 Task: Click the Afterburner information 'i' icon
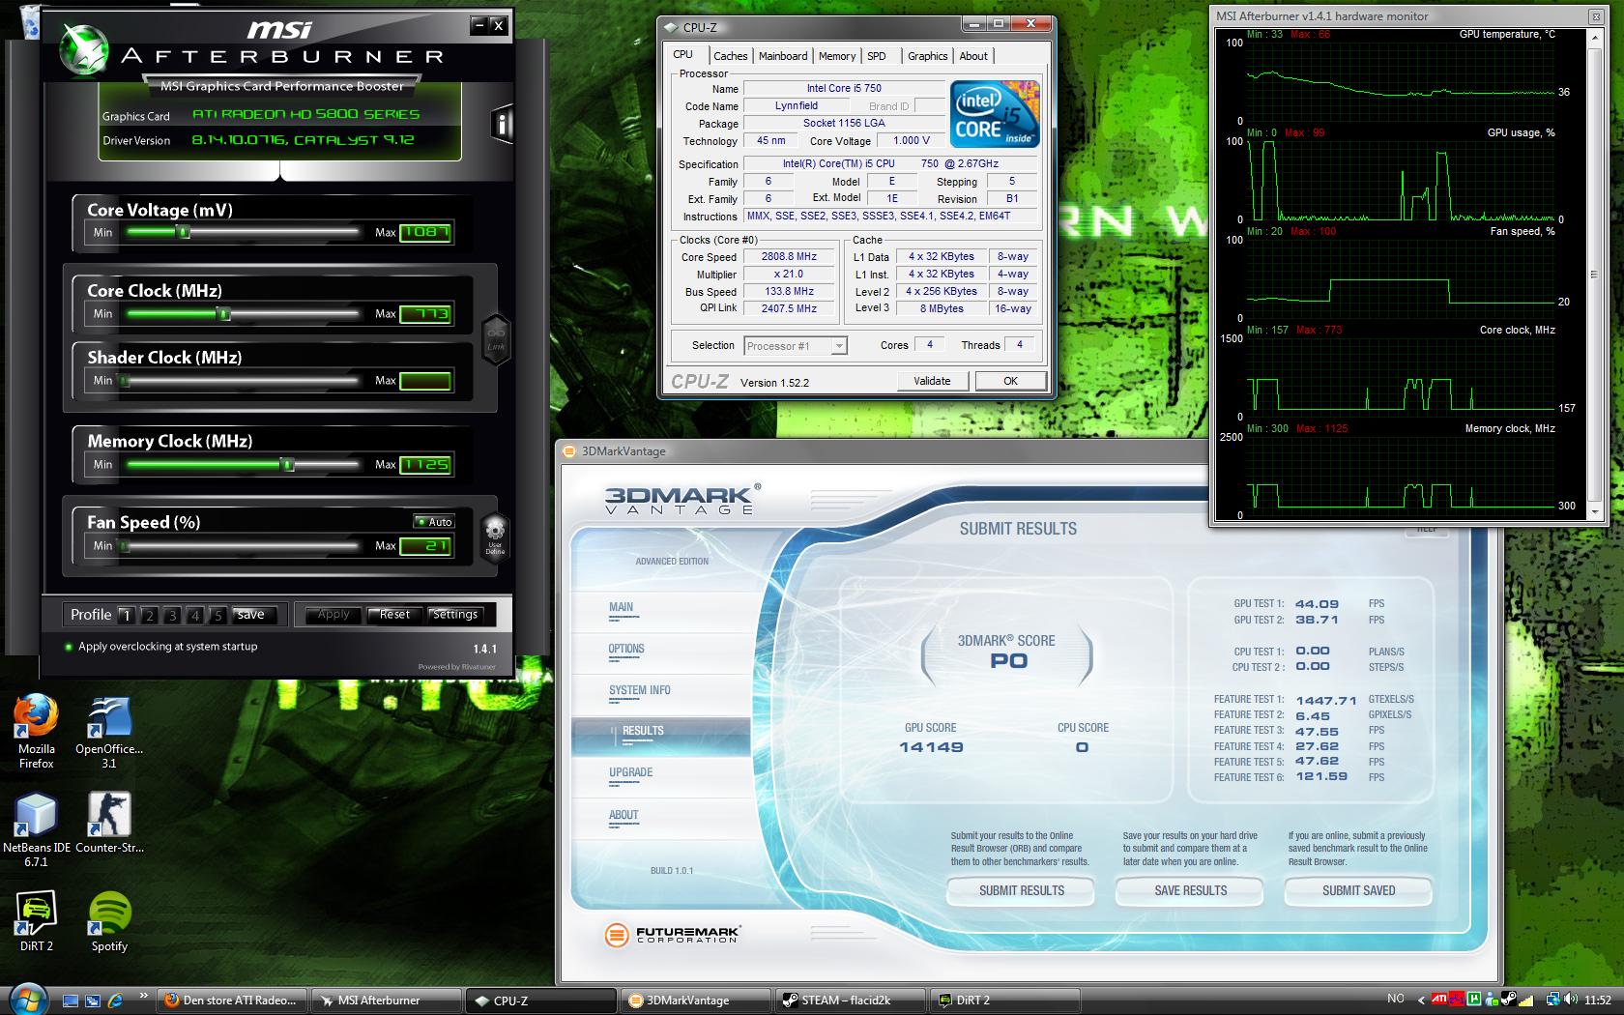click(501, 124)
